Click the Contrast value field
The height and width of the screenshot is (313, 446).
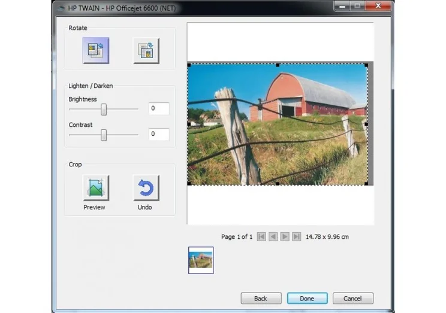(x=159, y=134)
